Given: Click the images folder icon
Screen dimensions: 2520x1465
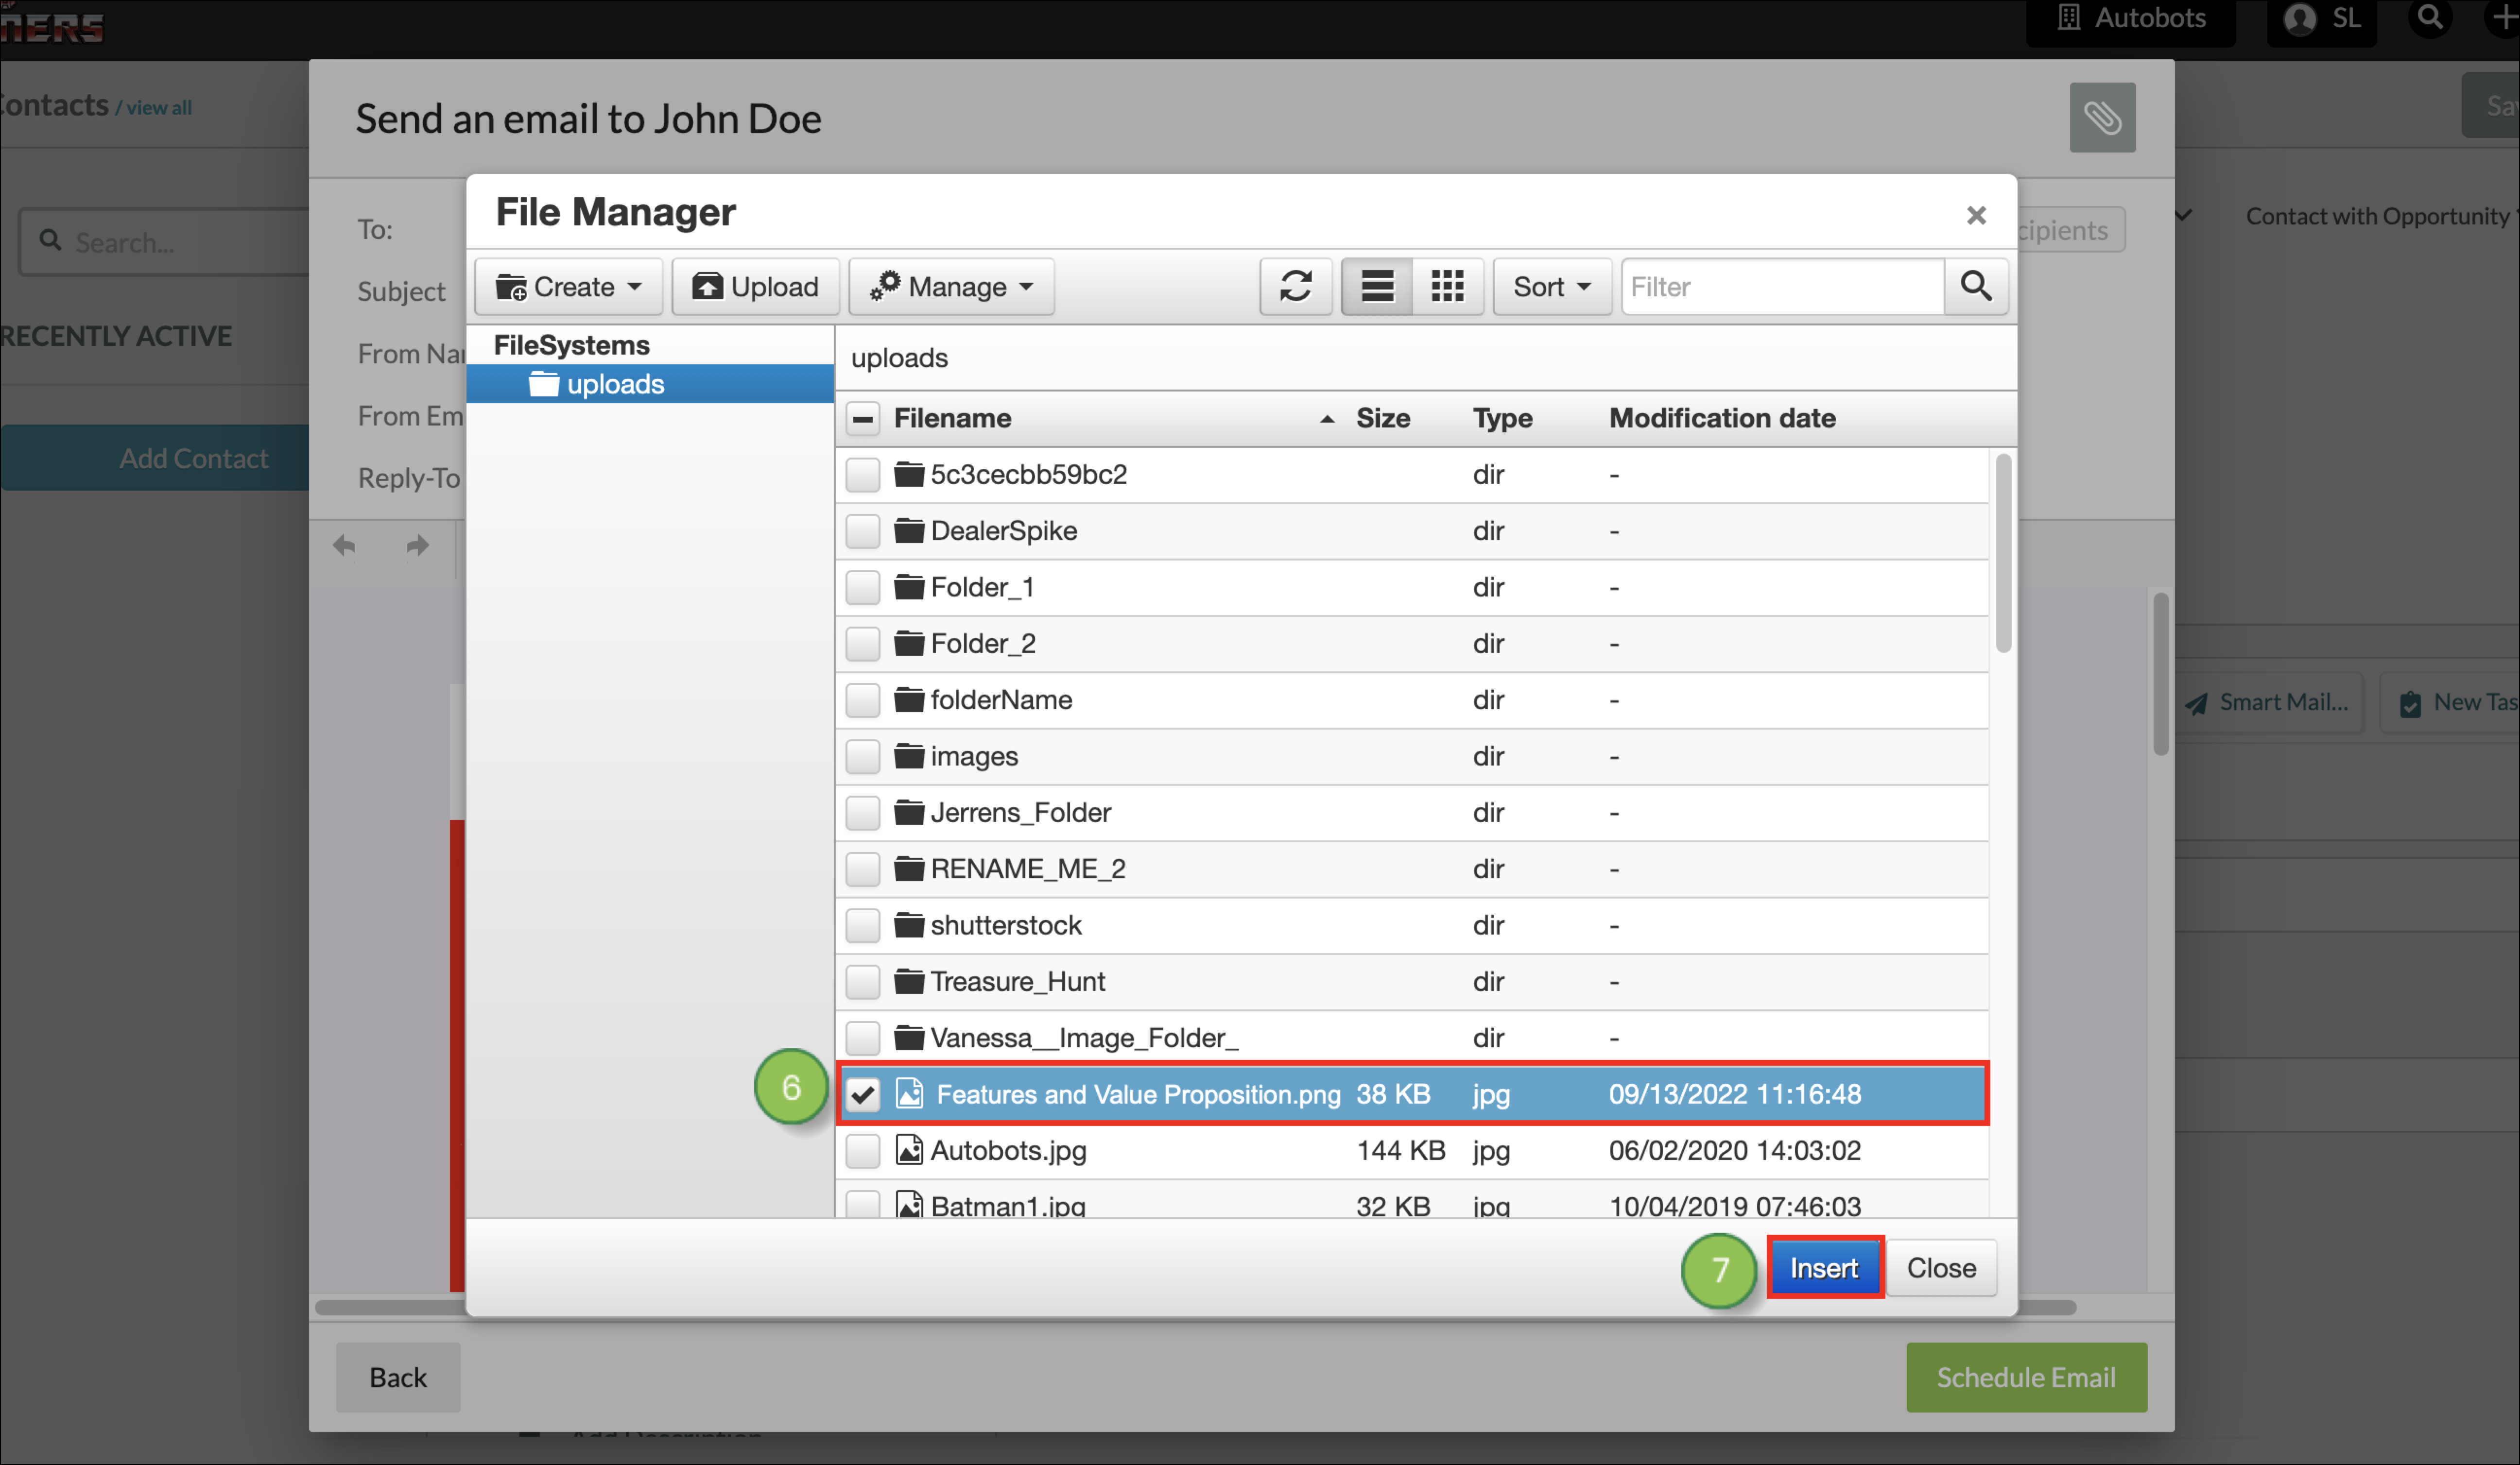Looking at the screenshot, I should pyautogui.click(x=909, y=755).
